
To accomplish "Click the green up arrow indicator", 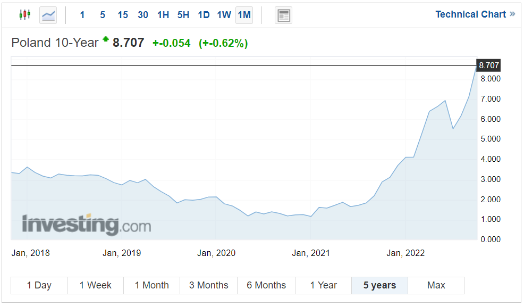I will point(106,39).
